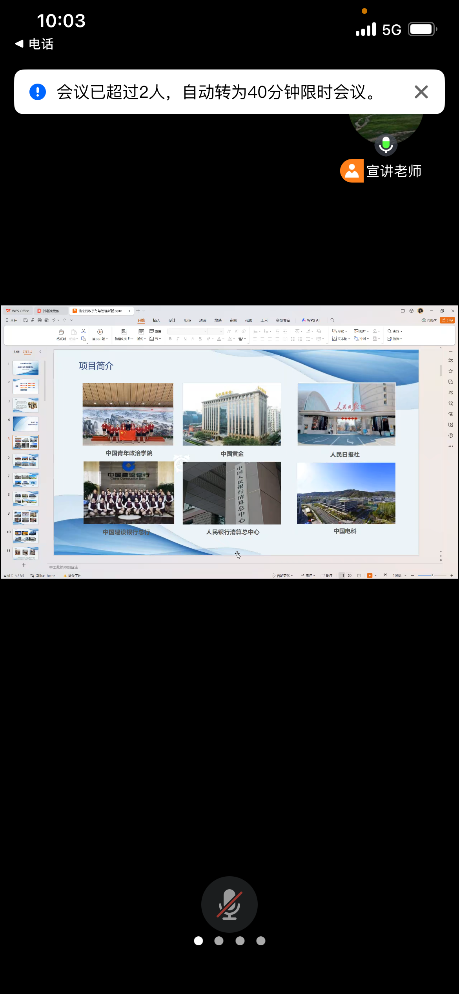Toggle the 备注 notes pane

point(308,576)
